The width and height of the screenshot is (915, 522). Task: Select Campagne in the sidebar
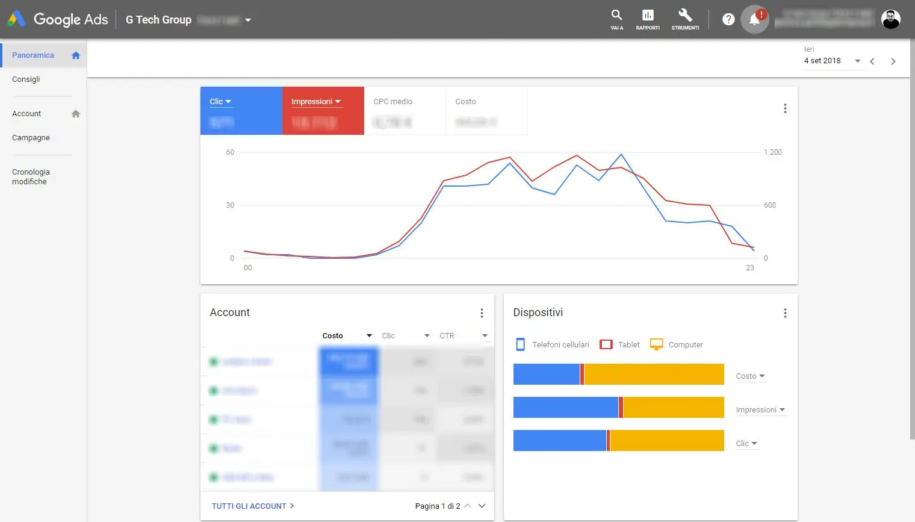[31, 138]
